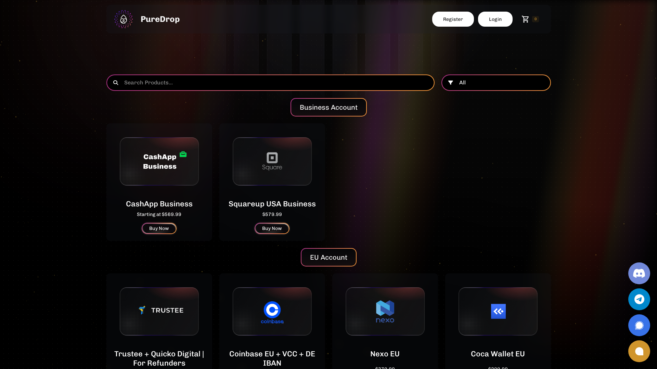
Task: Open the Discord community icon
Action: pos(639,273)
